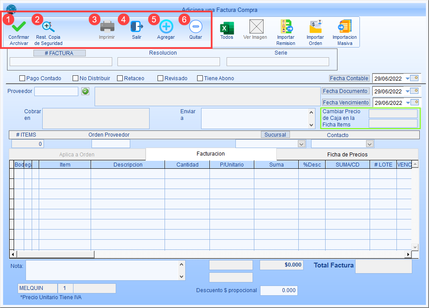Click the SUMA/CD column header

click(x=348, y=165)
